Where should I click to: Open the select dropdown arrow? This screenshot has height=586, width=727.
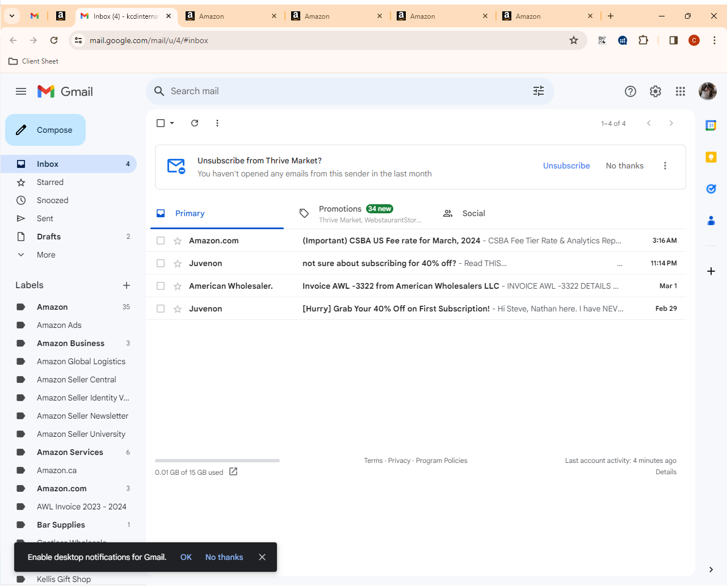pyautogui.click(x=172, y=123)
